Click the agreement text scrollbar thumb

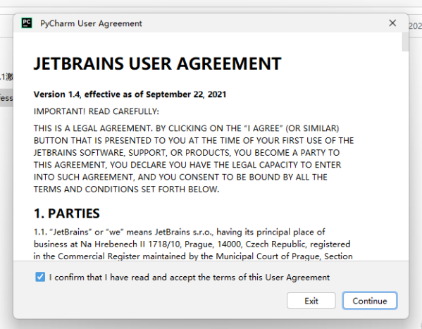click(x=405, y=42)
